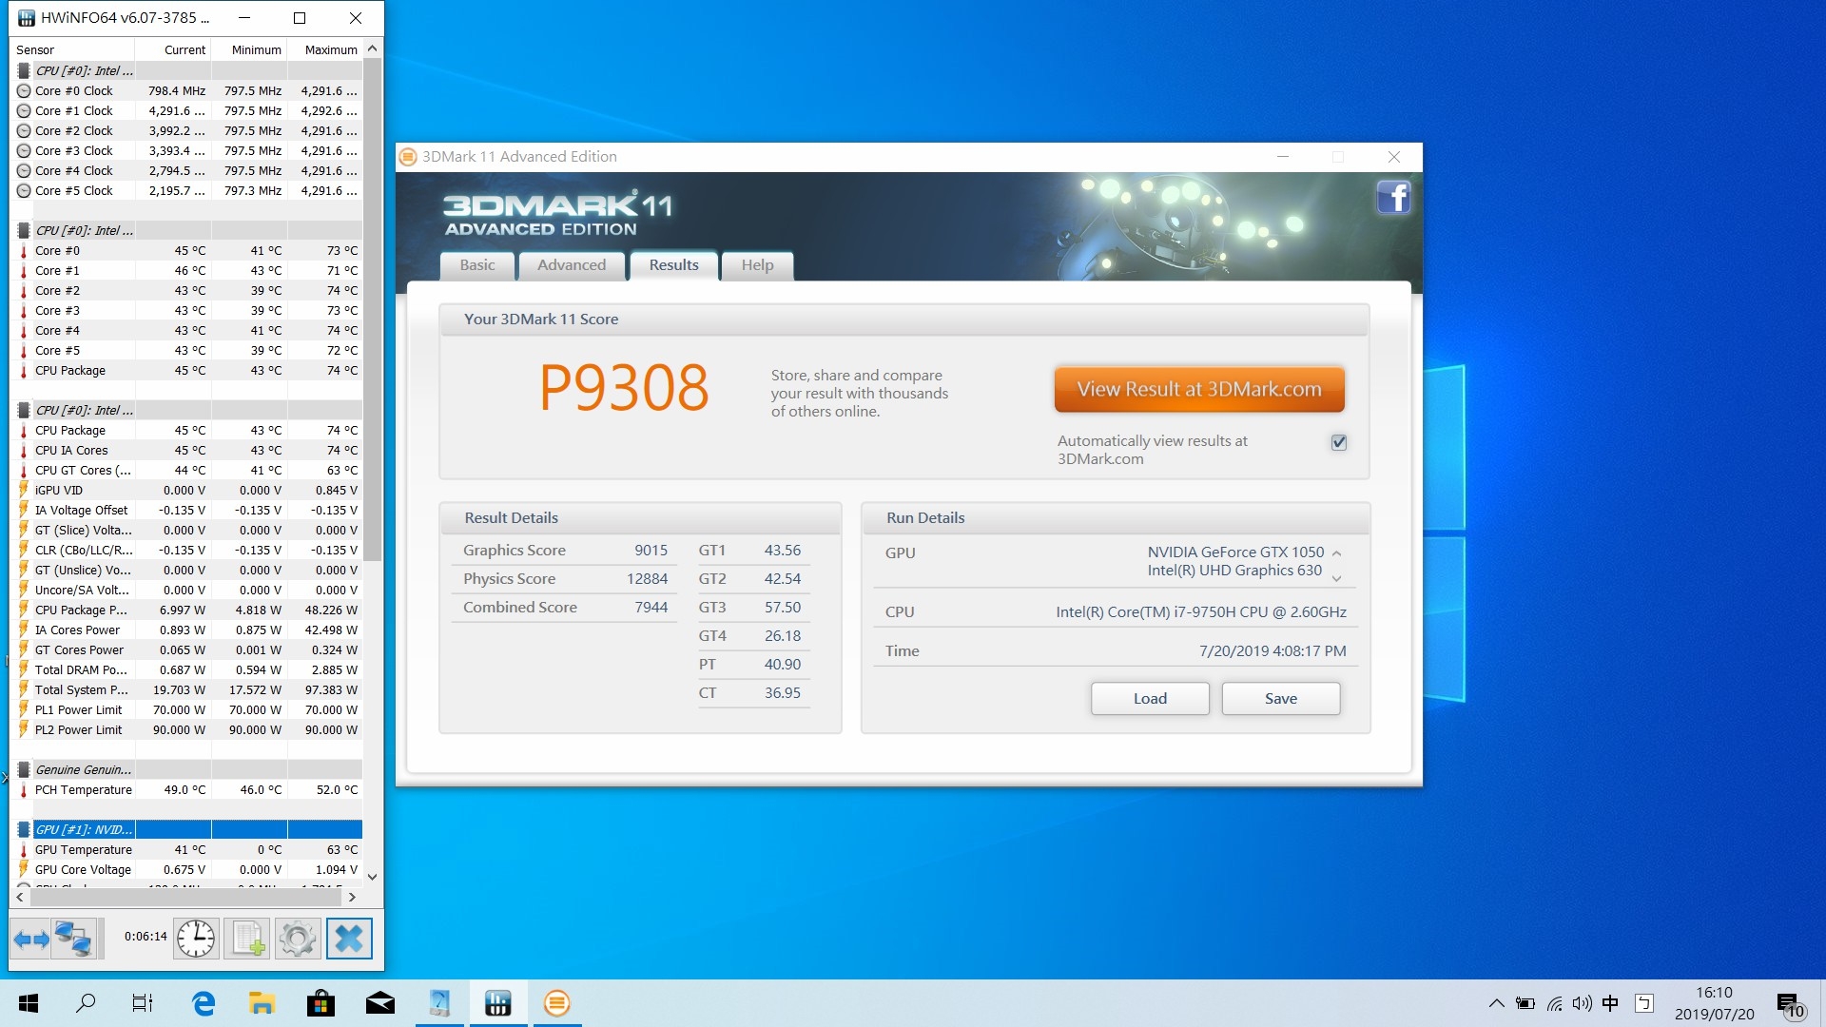Viewport: 1826px width, 1027px height.
Task: Open Task View on the taskbar
Action: click(x=143, y=1003)
